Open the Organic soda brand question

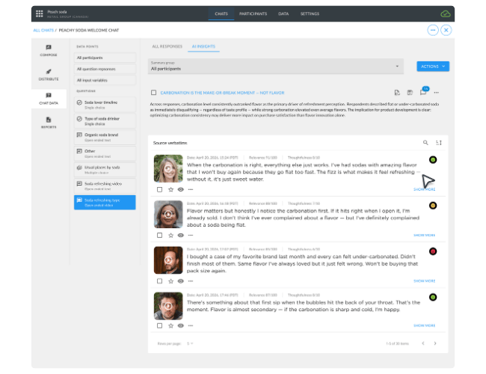click(x=105, y=137)
